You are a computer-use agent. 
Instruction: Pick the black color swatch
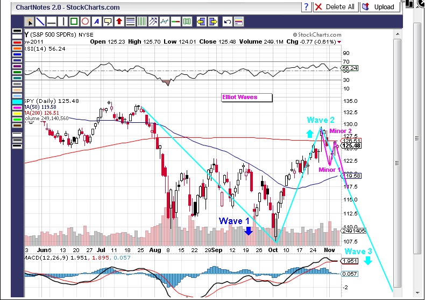click(17, 31)
